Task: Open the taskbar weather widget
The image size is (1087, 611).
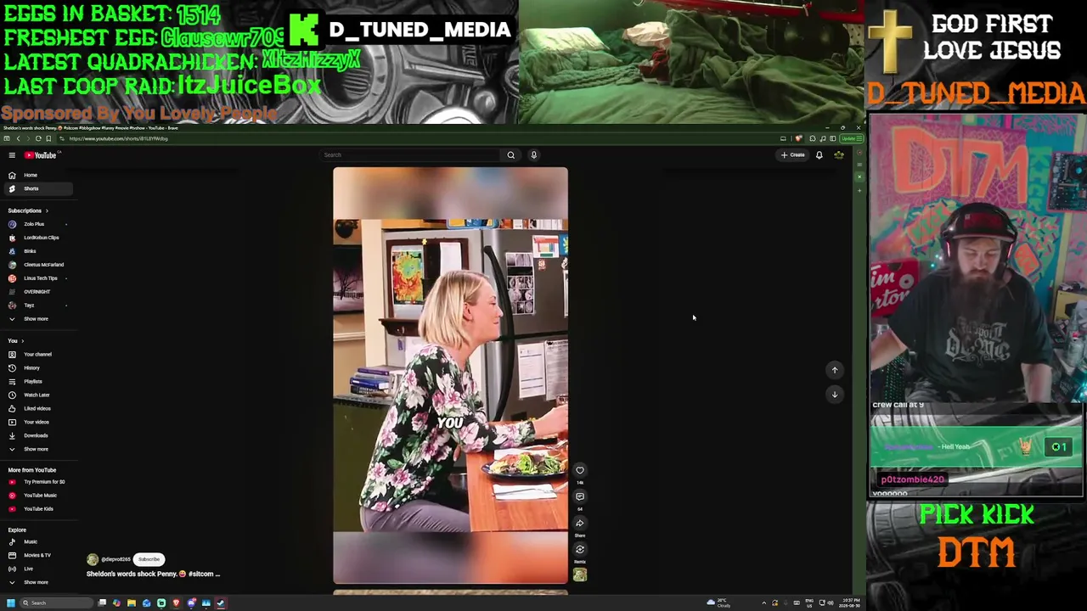Action: pyautogui.click(x=718, y=603)
